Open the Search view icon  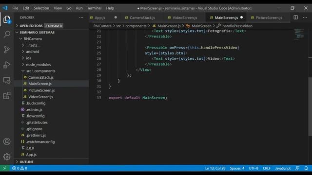(7, 35)
